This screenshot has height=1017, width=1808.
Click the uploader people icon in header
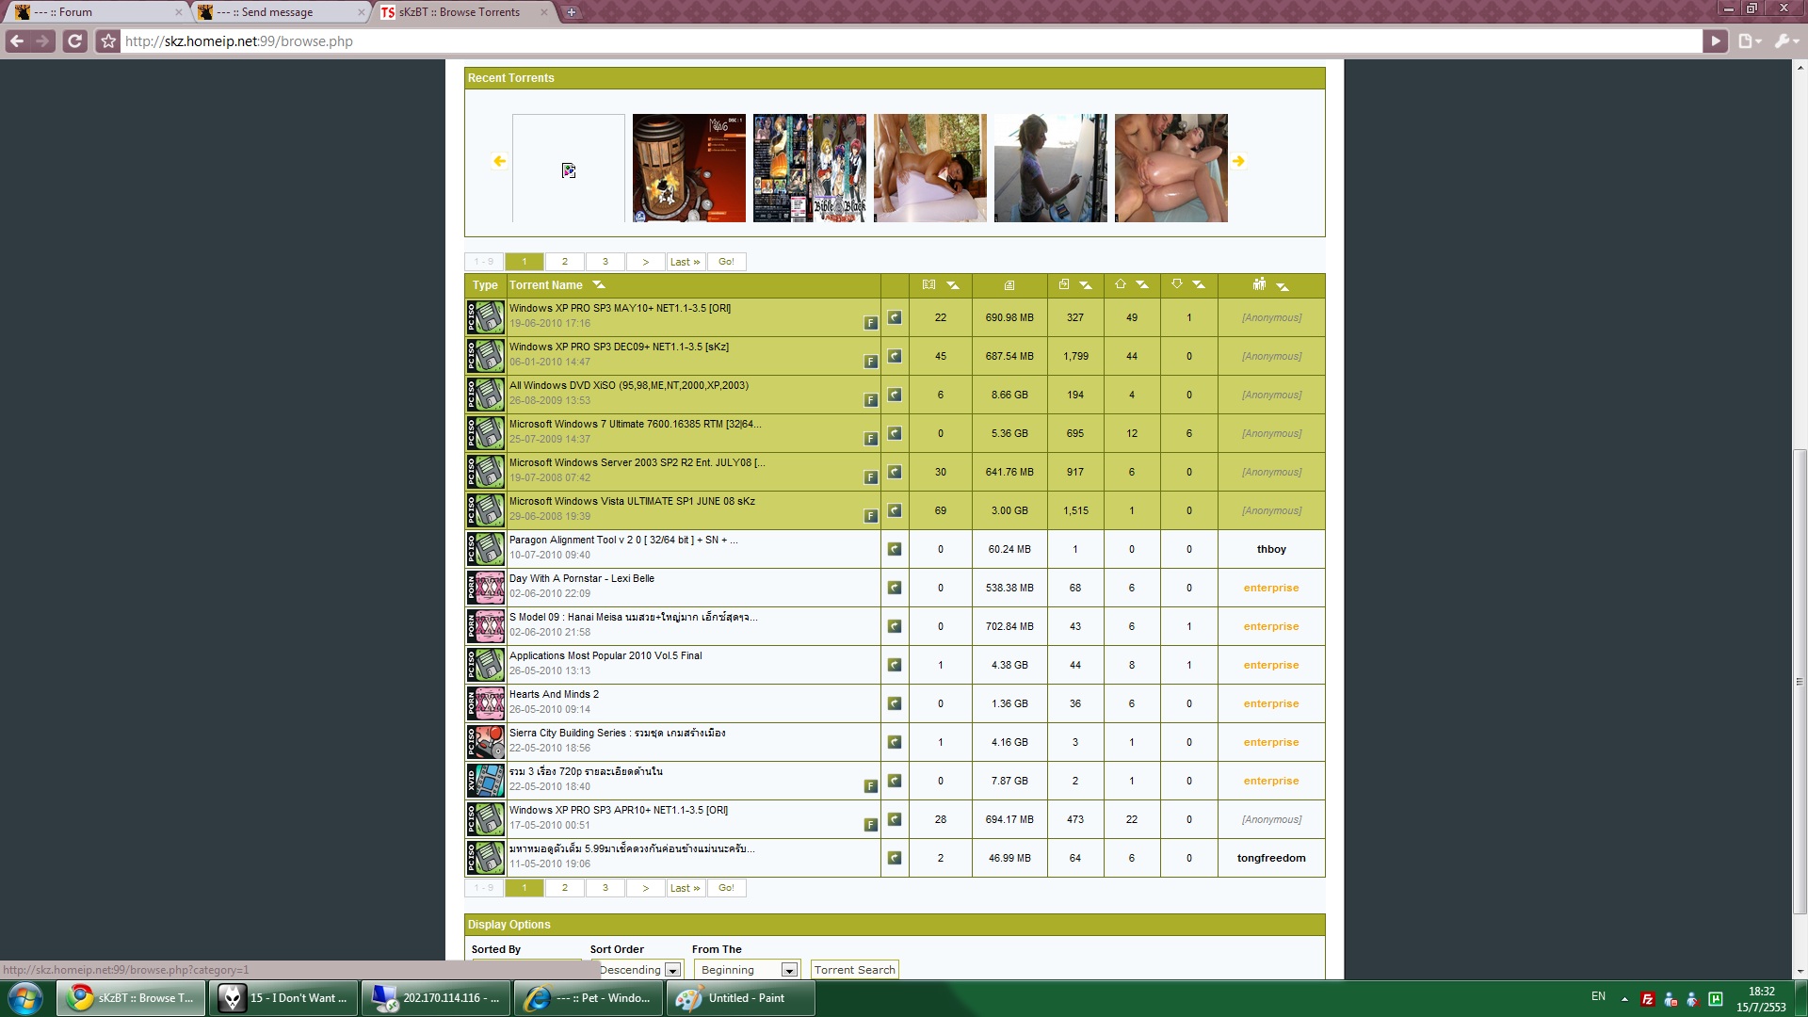click(1259, 284)
